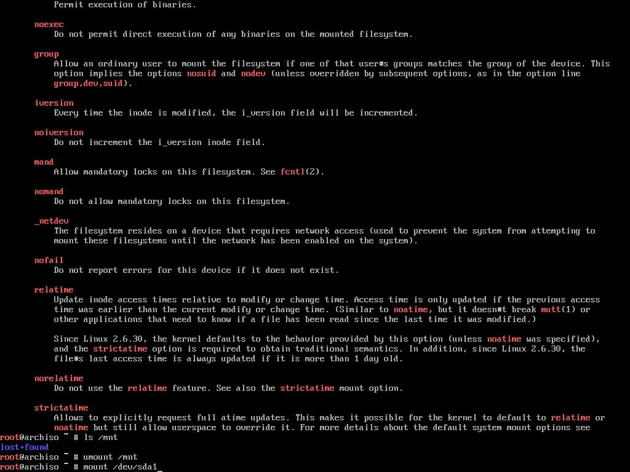Click the red nosuid word in group description

tap(202, 74)
